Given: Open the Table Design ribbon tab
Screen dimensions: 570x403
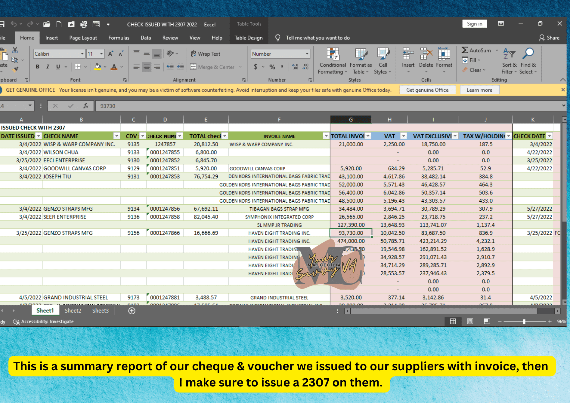Looking at the screenshot, I should point(249,38).
